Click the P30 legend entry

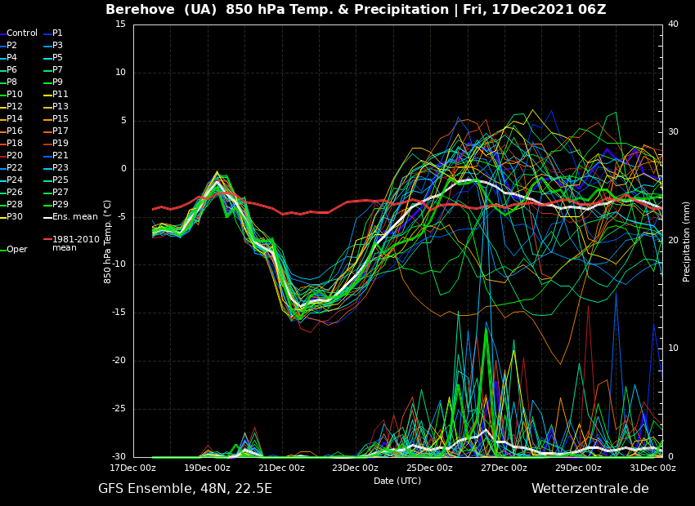(15, 217)
